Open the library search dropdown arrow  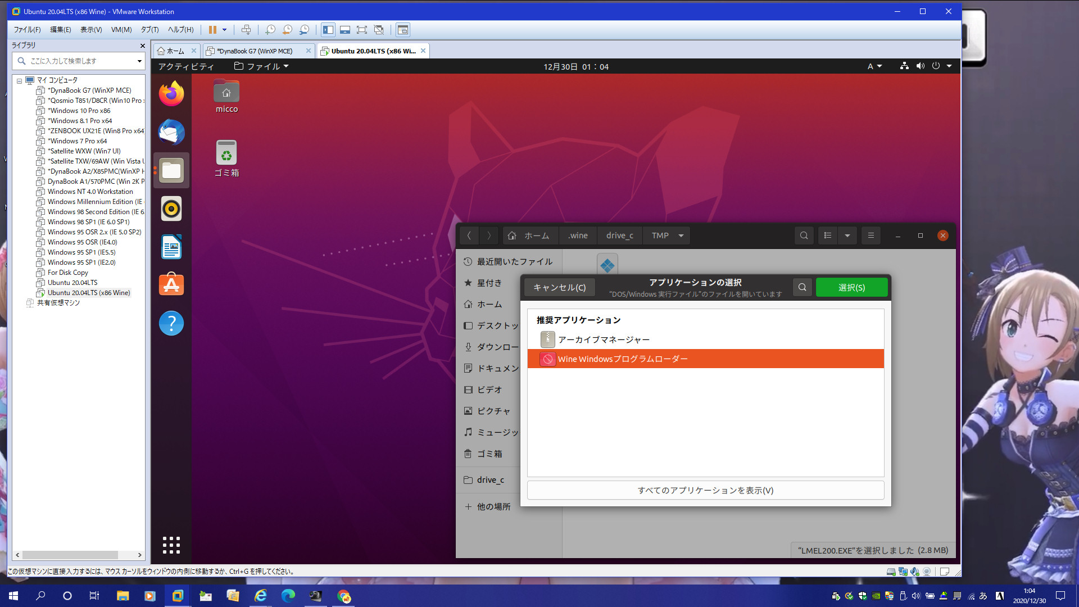139,61
